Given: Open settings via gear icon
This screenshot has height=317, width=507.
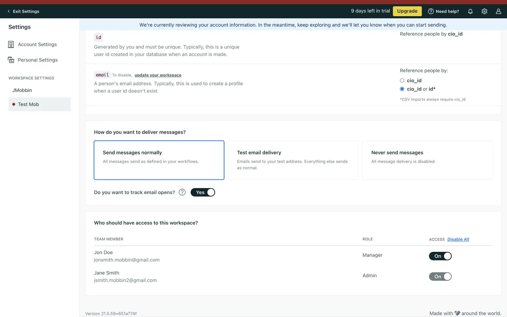Looking at the screenshot, I should pos(484,11).
